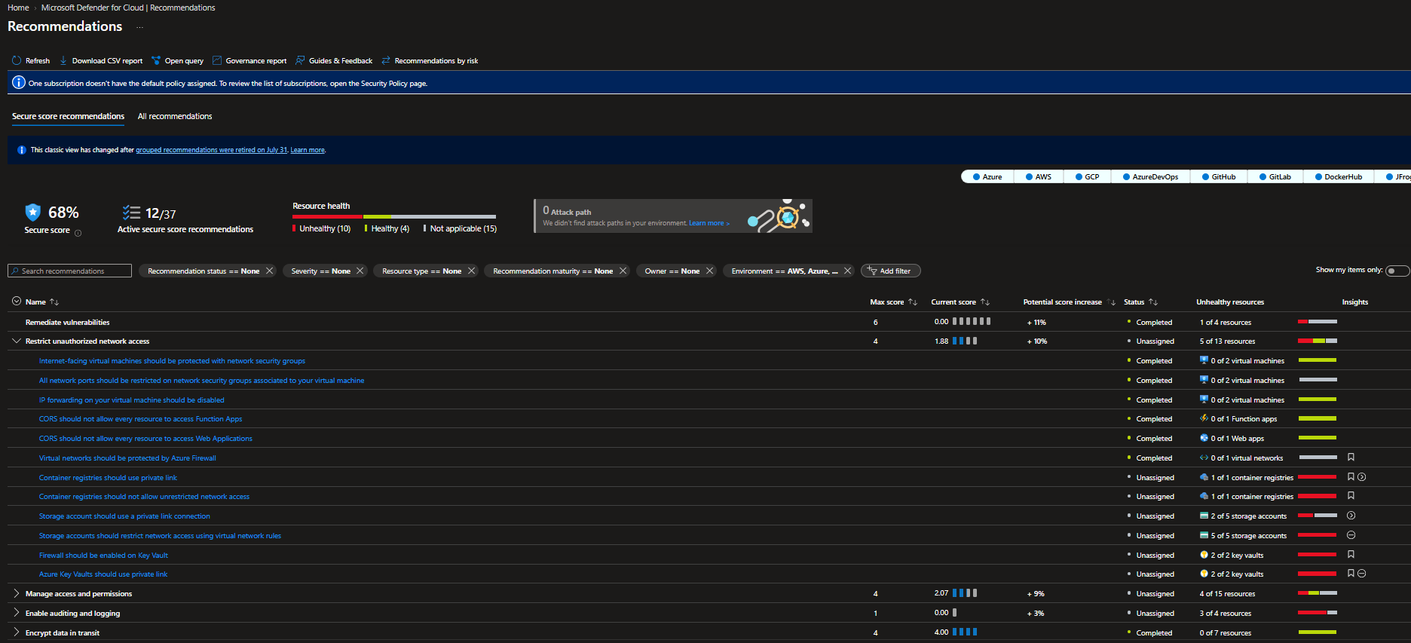Expand Manage access and permissions
The height and width of the screenshot is (643, 1411).
point(17,593)
